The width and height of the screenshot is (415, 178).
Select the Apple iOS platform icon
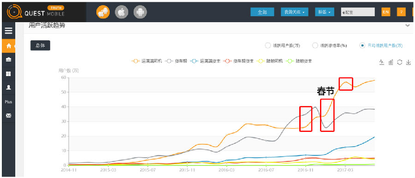point(121,12)
